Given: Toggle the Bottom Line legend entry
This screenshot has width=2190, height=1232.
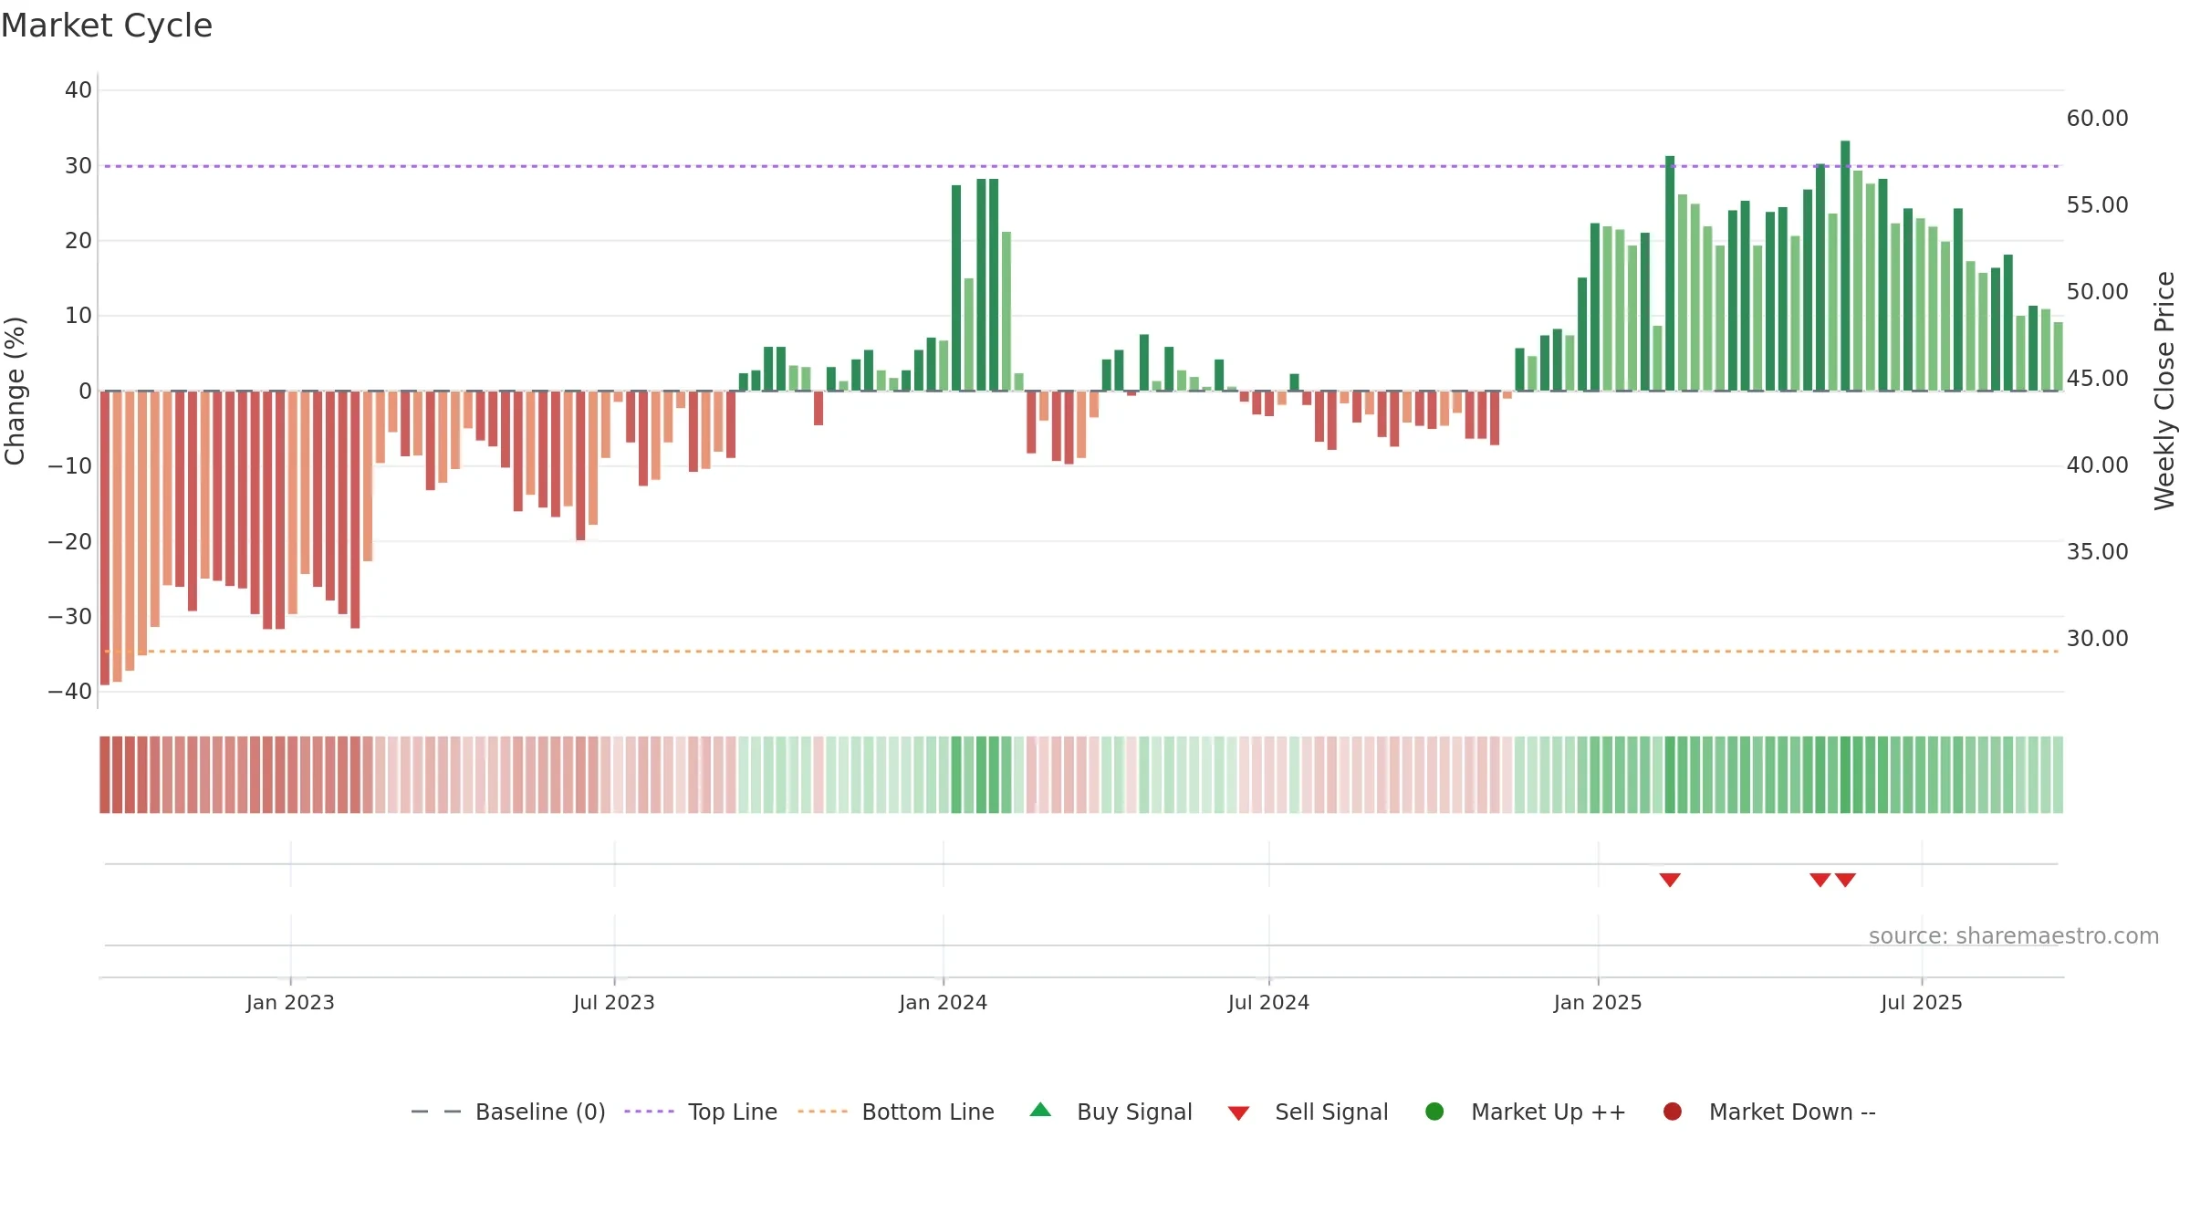Looking at the screenshot, I should point(896,1112).
